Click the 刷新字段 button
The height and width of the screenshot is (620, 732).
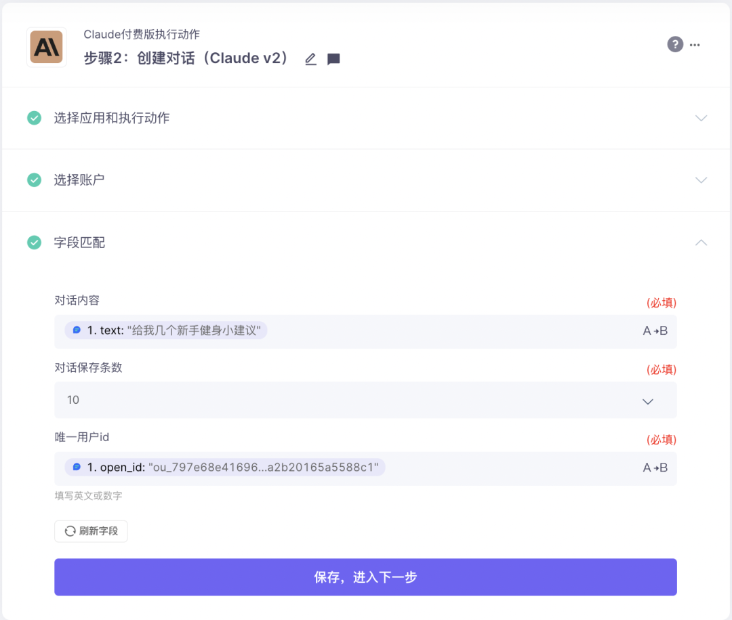click(91, 531)
